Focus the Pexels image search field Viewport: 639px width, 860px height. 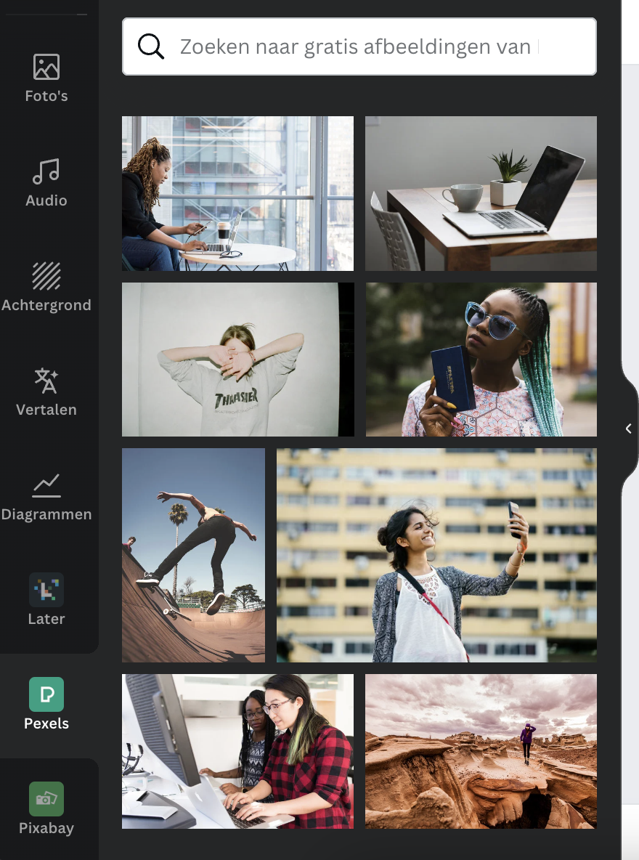pos(359,46)
